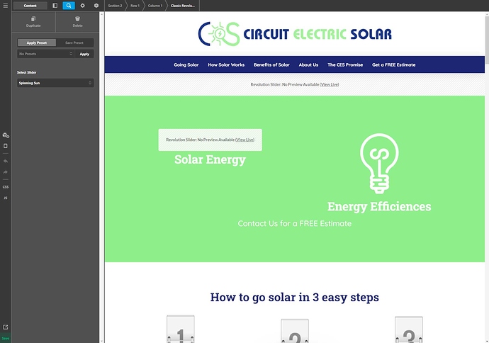This screenshot has width=489, height=343.
Task: Click the Select Slider label
Action: pyautogui.click(x=26, y=72)
